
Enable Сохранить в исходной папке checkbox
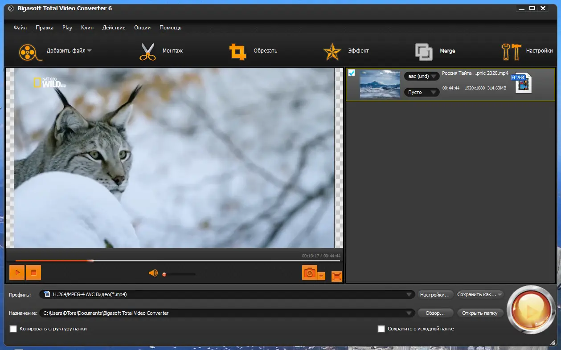coord(381,329)
